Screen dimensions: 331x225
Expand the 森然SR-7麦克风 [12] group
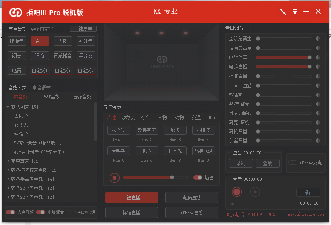(x=8, y=188)
